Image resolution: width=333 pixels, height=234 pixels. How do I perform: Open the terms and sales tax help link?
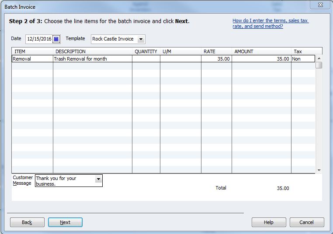271,24
